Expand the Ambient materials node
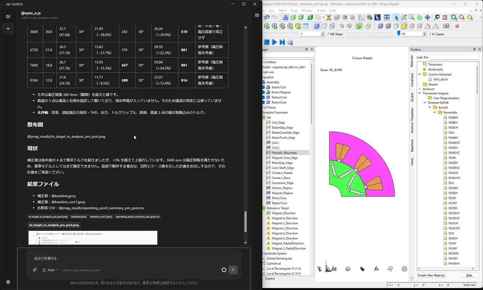The image size is (483, 290). click(x=420, y=89)
